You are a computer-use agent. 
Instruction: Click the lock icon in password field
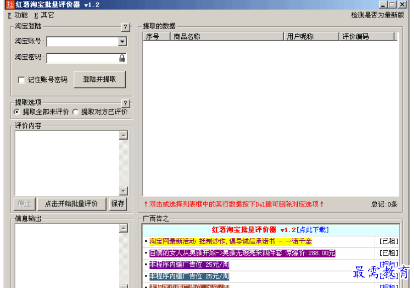pyautogui.click(x=122, y=58)
